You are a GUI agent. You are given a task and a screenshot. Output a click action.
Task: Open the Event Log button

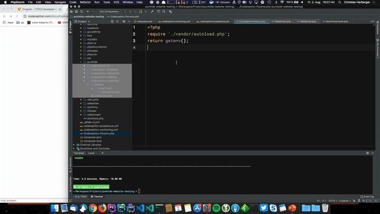367,197
